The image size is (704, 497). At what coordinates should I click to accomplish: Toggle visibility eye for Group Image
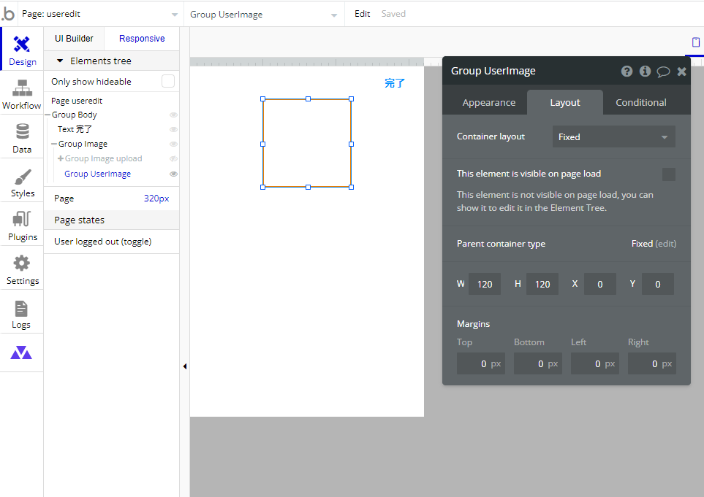(x=173, y=145)
